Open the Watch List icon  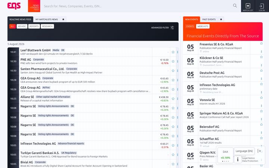(x=248, y=6)
